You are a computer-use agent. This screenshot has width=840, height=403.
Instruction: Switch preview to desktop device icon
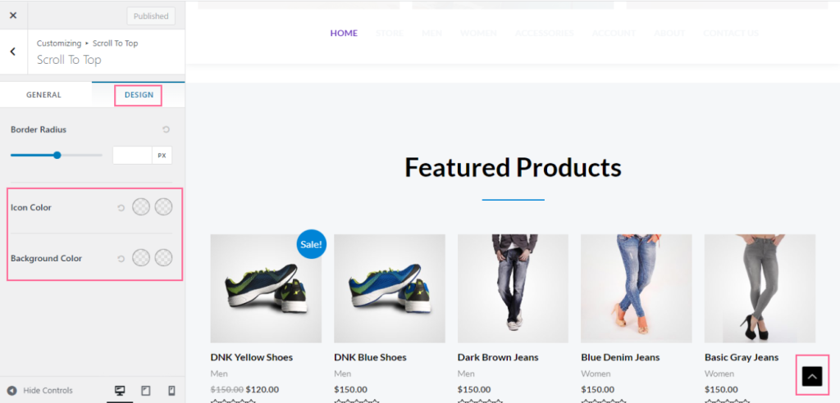pyautogui.click(x=120, y=391)
